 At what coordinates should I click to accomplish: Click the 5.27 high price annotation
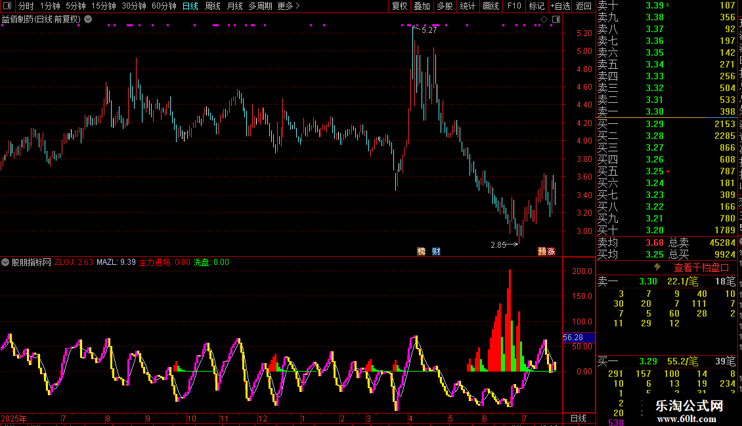pos(429,30)
